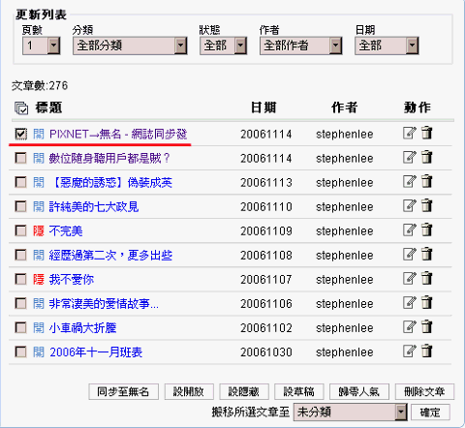This screenshot has height=428, width=465.
Task: Delete the 小車禍大折騰 article
Action: click(x=427, y=326)
